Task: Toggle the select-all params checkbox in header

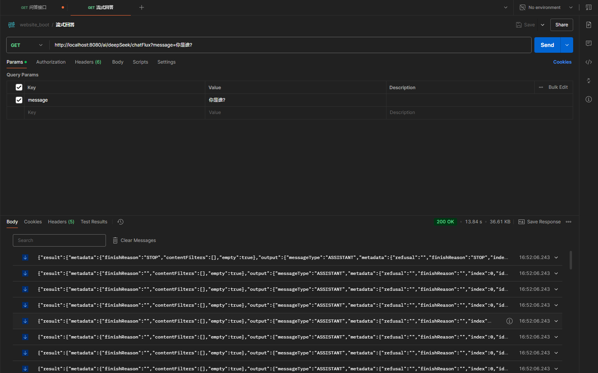Action: pos(19,87)
